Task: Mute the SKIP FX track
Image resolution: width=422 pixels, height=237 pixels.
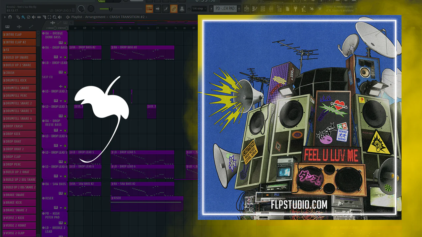Action: pyautogui.click(x=65, y=87)
